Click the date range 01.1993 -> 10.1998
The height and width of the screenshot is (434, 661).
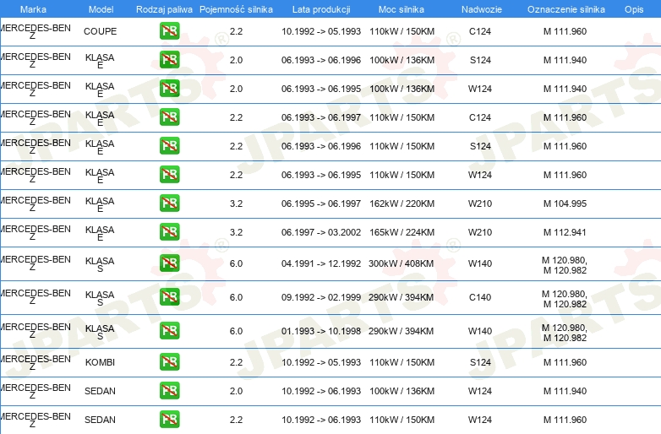(x=321, y=331)
